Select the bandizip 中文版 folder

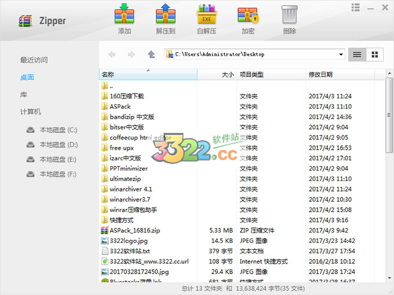click(242, 117)
